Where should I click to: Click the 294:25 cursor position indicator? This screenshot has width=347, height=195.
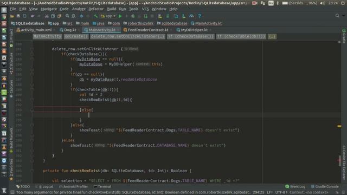(x=259, y=192)
